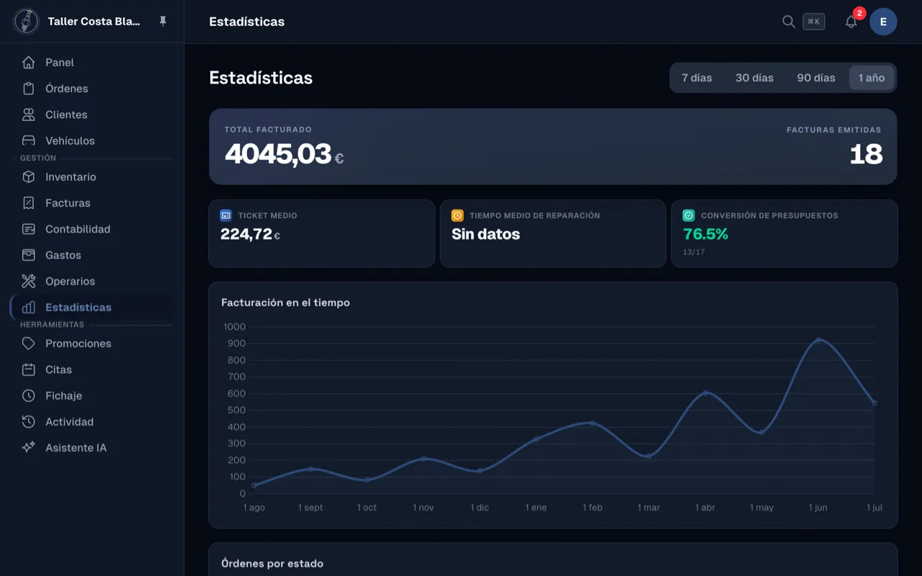Click the Taller Costa Blanca logo
The image size is (922, 576).
(27, 22)
